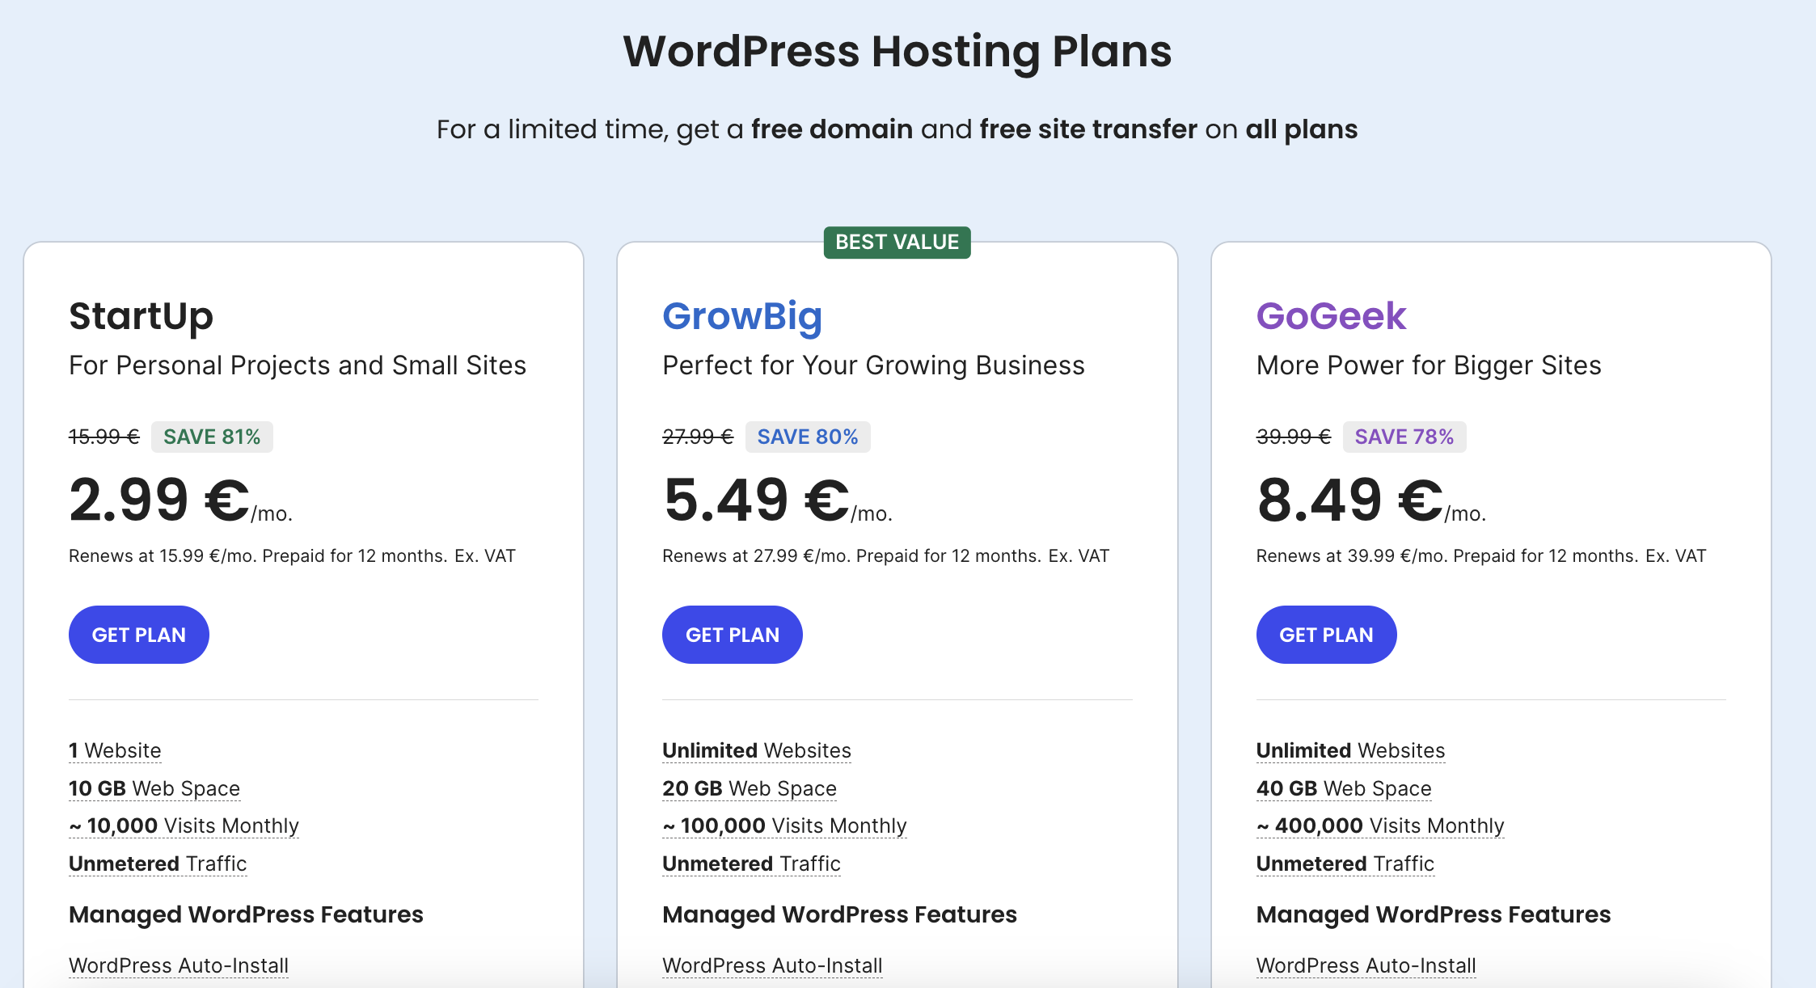Click 'WordPress Auto-Install' in GrowBig plan

pos(772,965)
